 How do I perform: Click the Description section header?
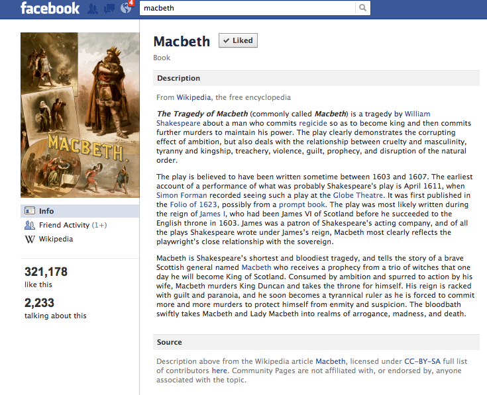coord(316,78)
